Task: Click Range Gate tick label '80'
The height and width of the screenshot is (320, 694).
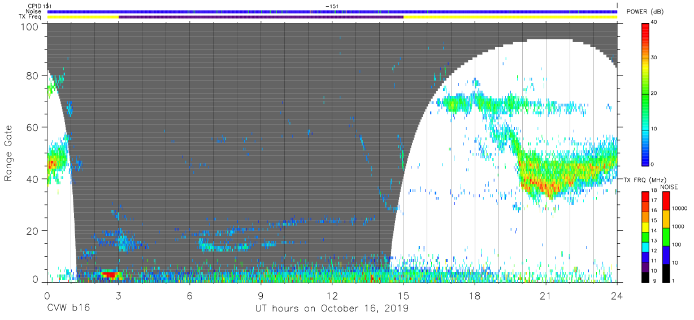Action: click(32, 75)
